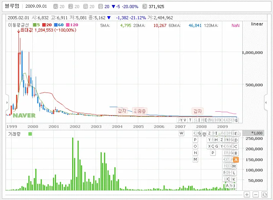Click the T event marker near 2007
Image resolution: width=273 pixels, height=200 pixels.
190,120
